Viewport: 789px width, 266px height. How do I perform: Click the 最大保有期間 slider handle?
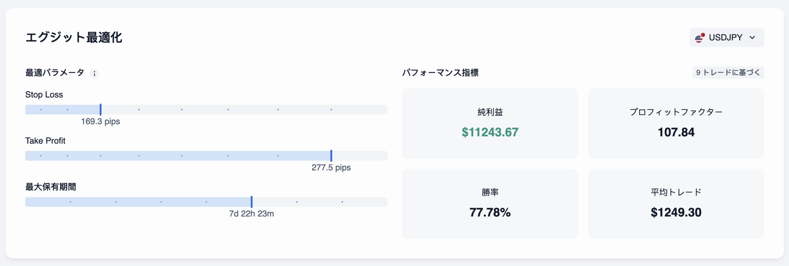click(252, 202)
